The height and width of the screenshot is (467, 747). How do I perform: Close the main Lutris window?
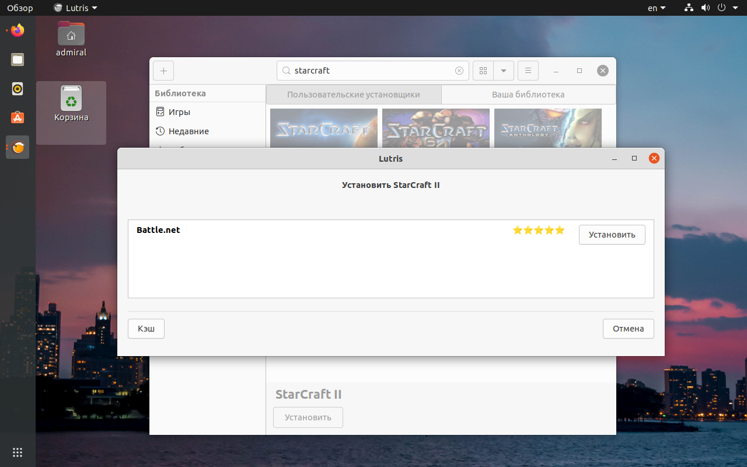tap(603, 71)
